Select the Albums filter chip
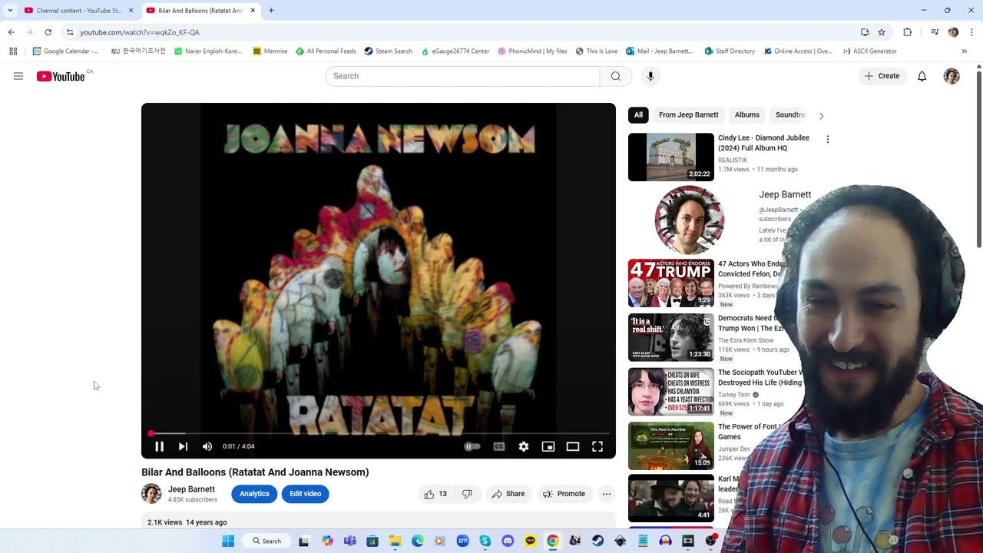The height and width of the screenshot is (553, 983). click(747, 115)
